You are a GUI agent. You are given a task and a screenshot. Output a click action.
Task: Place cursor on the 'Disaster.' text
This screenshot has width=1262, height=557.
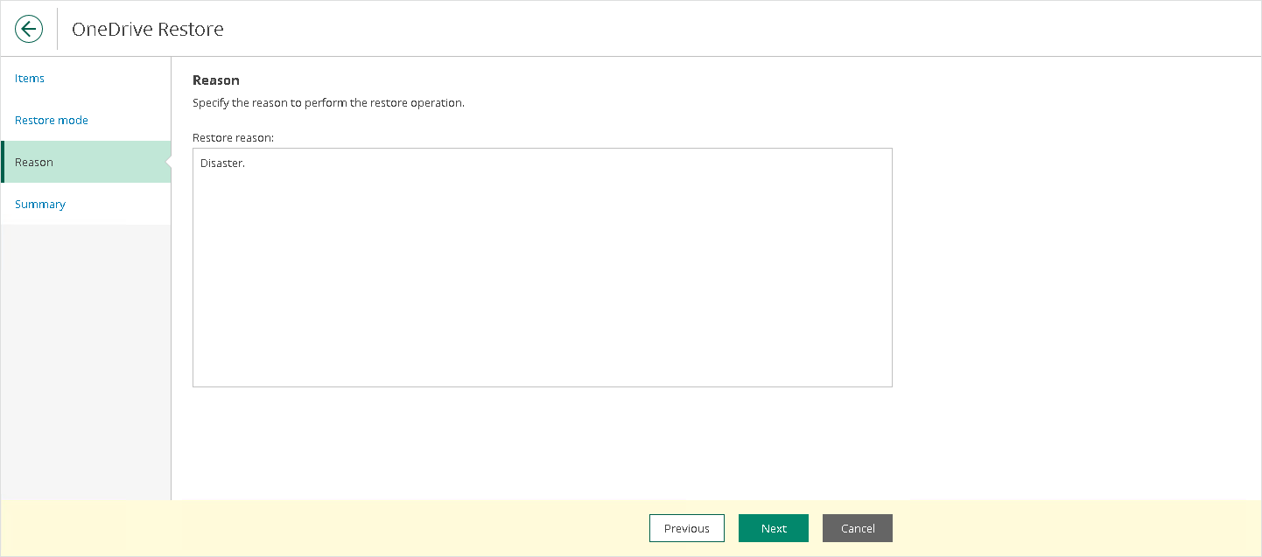click(x=222, y=164)
